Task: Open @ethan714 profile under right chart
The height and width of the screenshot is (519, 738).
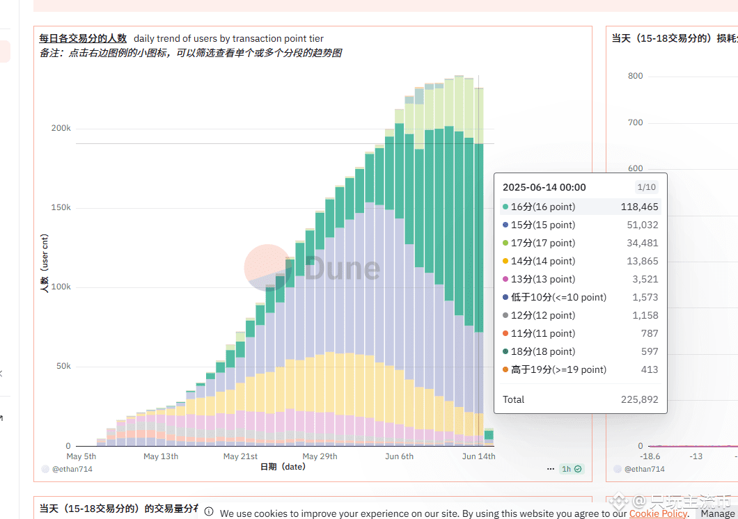Action: click(x=644, y=469)
